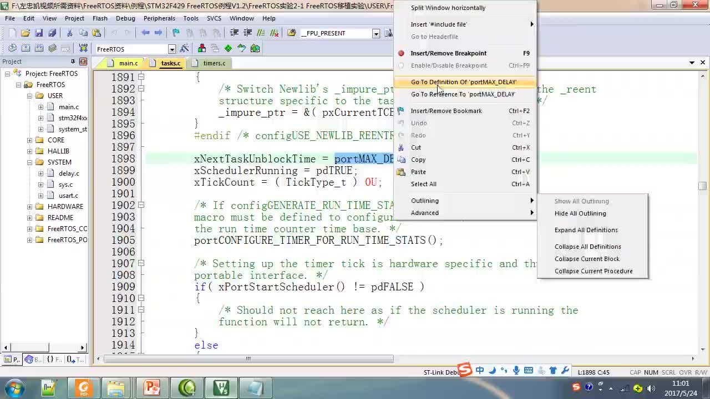710x399 pixels.
Task: Toggle full/half-width moon icon in Sogou bar
Action: pyautogui.click(x=492, y=371)
